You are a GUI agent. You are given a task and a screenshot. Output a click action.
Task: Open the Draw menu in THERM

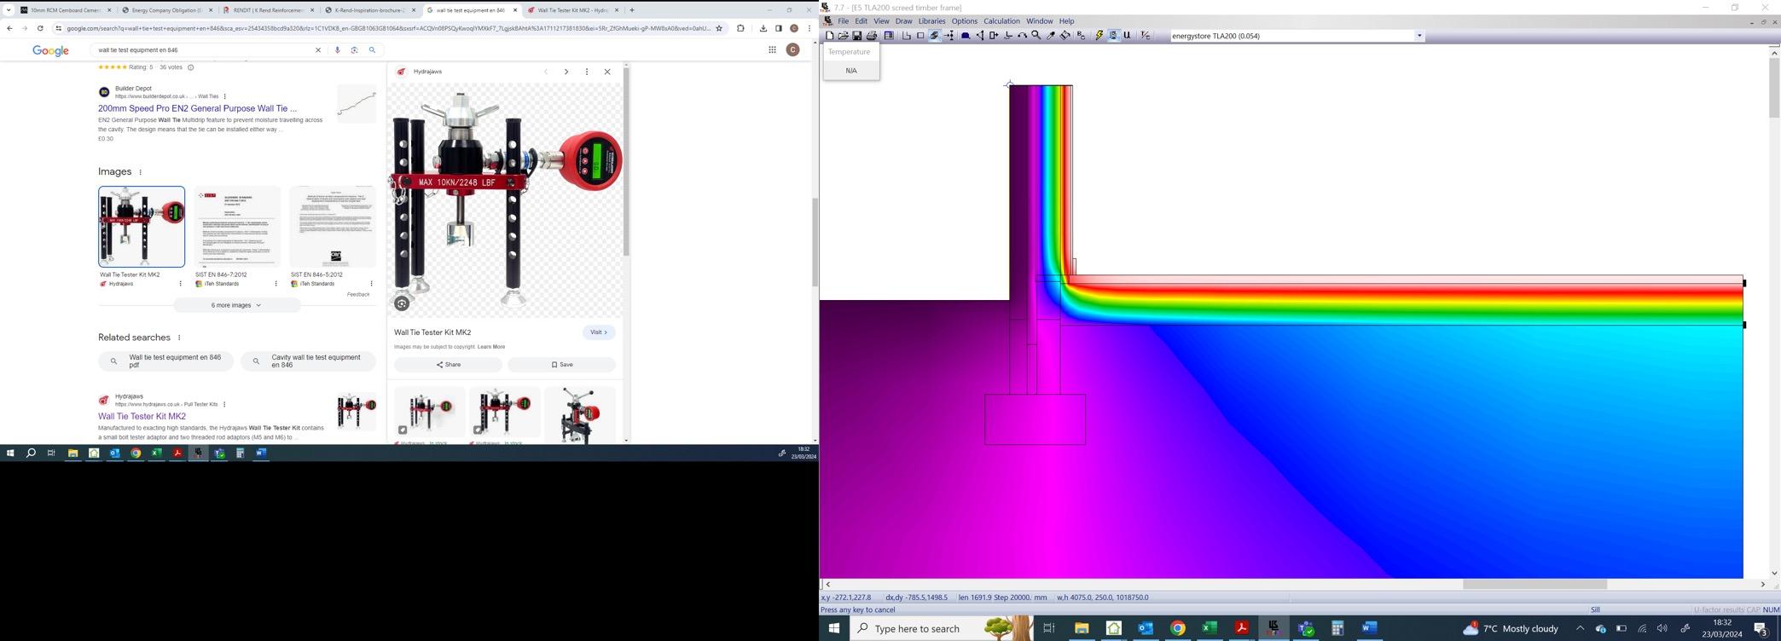click(x=903, y=21)
